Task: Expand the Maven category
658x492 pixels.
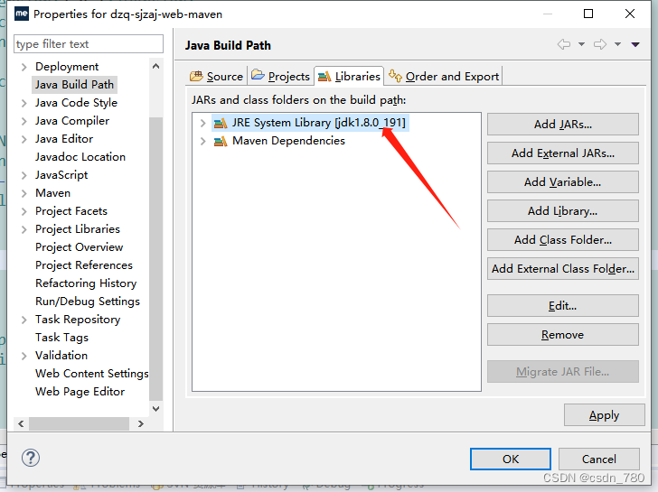Action: (23, 193)
